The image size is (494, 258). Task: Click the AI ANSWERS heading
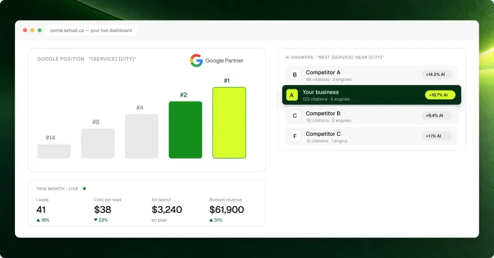click(x=335, y=57)
